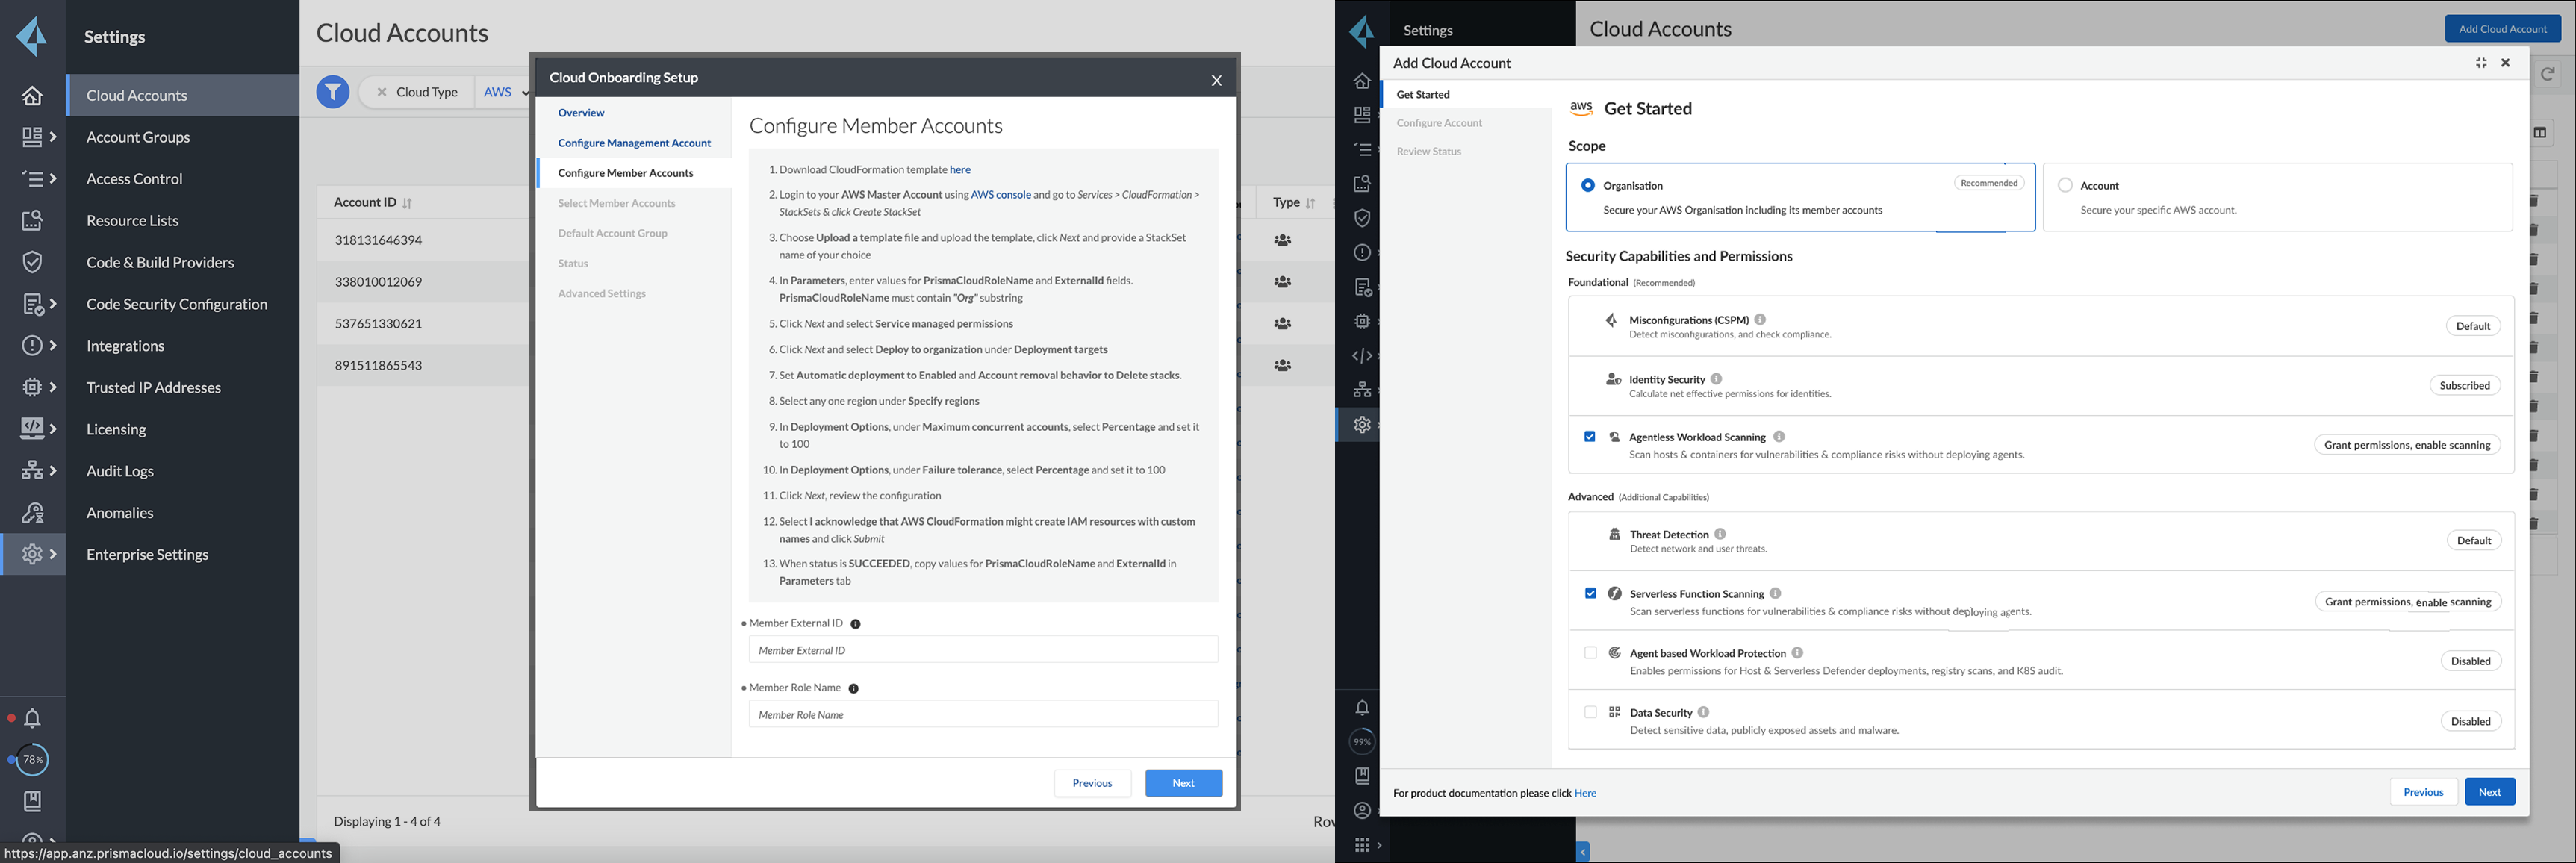Select the settings gear in Add Cloud Account window sidebar
The width and height of the screenshot is (2576, 863).
tap(1362, 424)
